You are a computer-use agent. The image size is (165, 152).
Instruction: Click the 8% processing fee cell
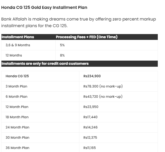[x=62, y=55]
